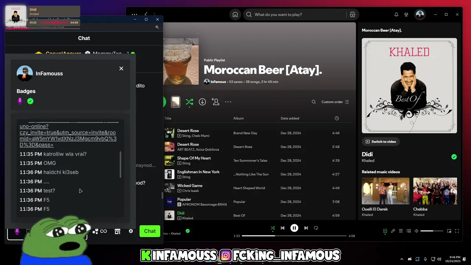Adjust the Spotify volume slider

[432, 231]
